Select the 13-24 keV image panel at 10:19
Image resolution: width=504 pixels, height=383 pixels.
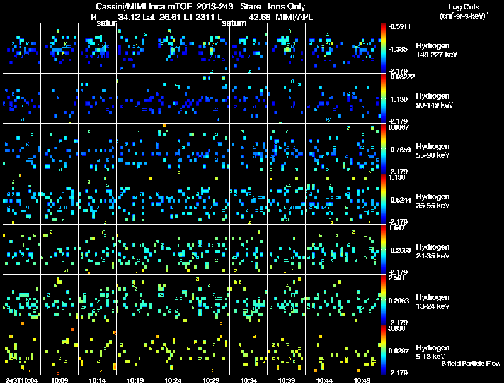135,300
